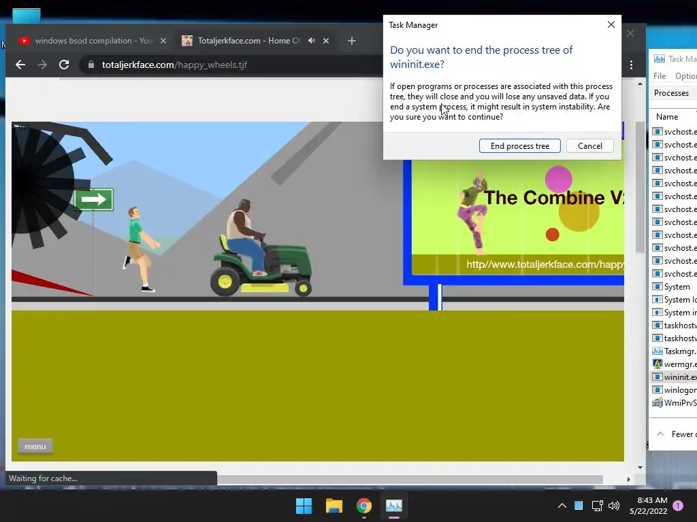Screen dimensions: 697x522
Task: Open Chrome from taskbar
Action: pyautogui.click(x=364, y=506)
